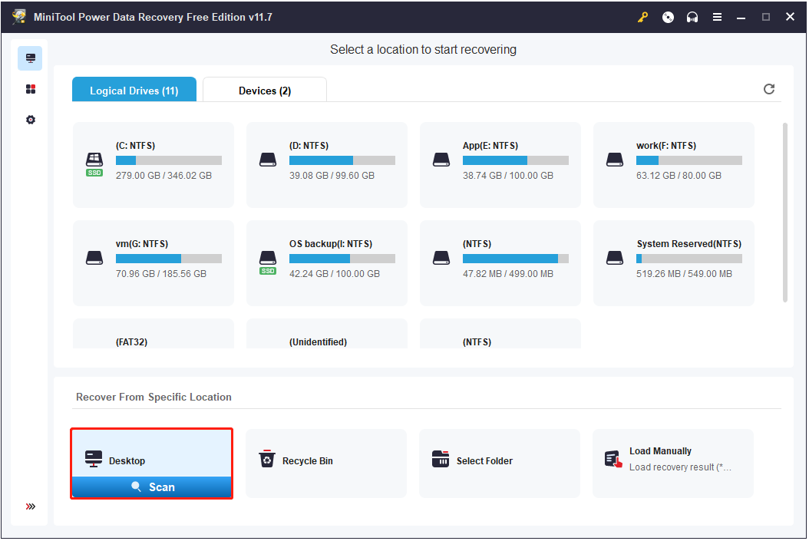Viewport: 809px width, 541px height.
Task: Click the bootable media disc icon
Action: pos(667,16)
